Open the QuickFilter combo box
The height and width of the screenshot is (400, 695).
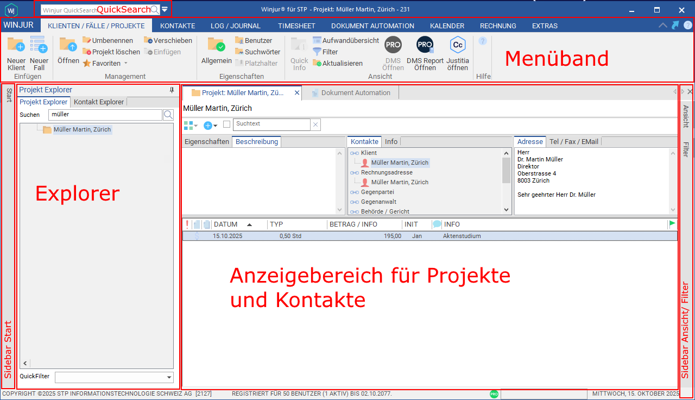(x=114, y=377)
